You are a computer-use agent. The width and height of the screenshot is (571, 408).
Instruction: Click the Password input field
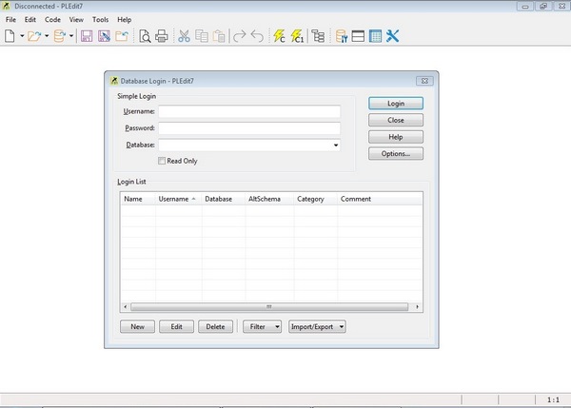pos(249,128)
